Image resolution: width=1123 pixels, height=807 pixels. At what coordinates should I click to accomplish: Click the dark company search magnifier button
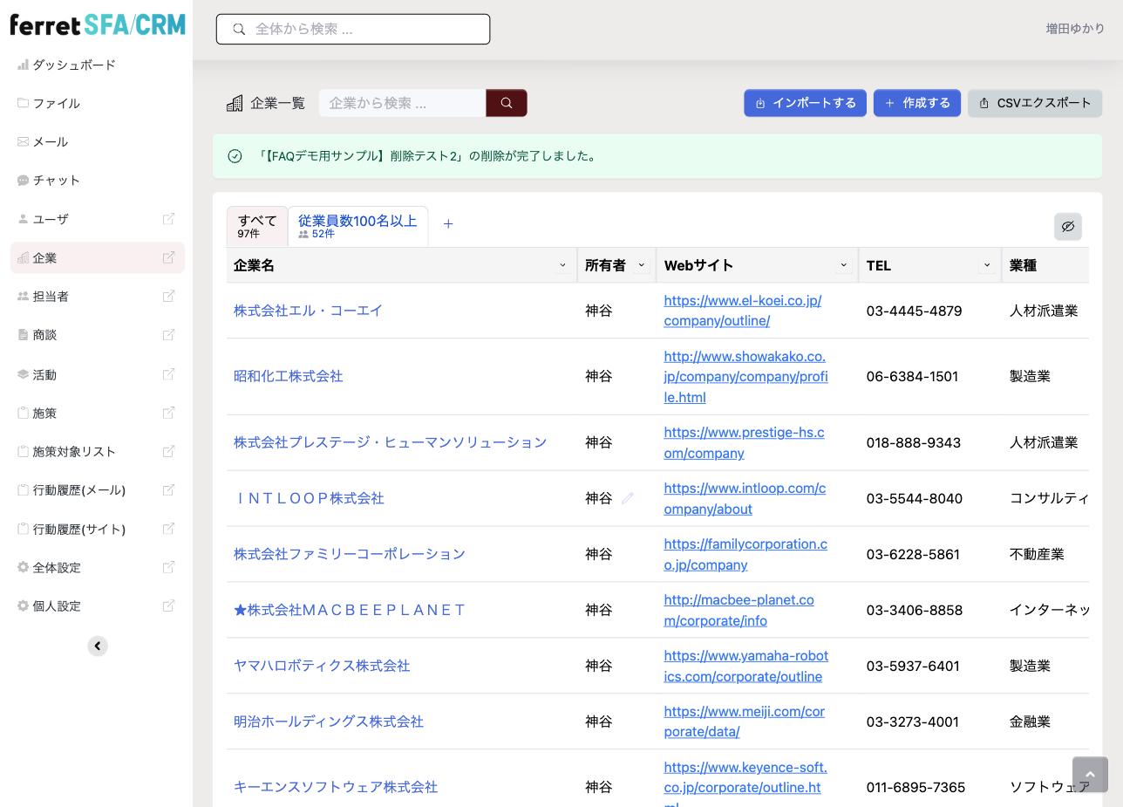click(x=507, y=103)
